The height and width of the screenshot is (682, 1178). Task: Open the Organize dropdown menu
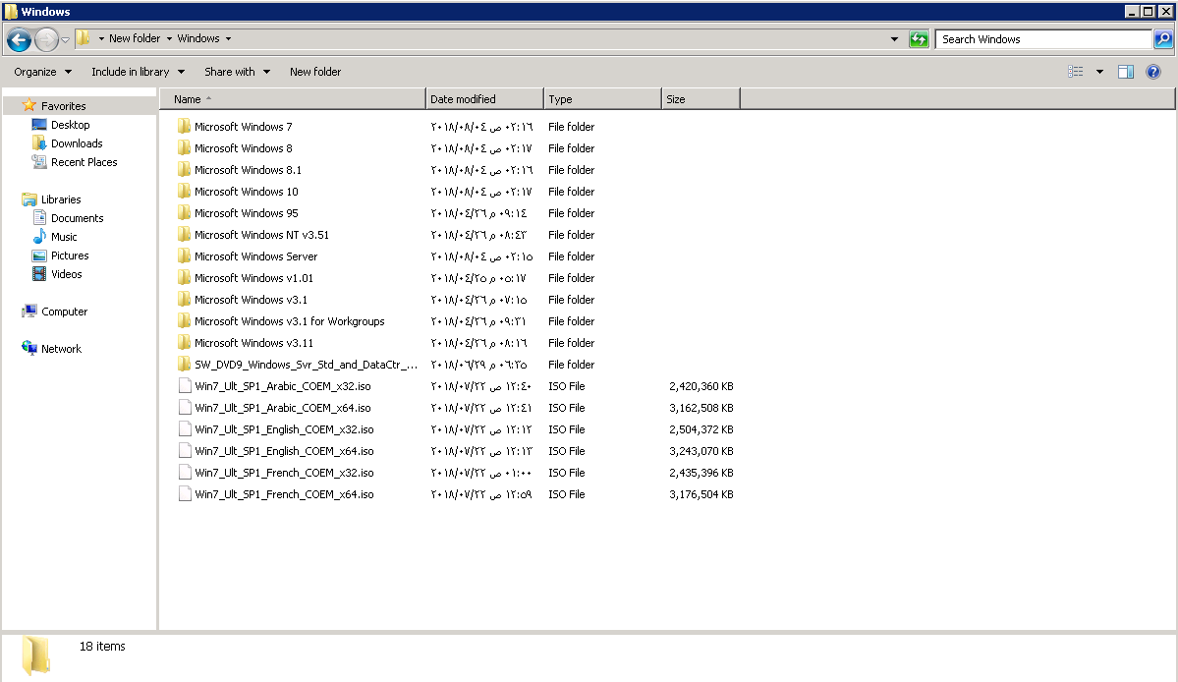[42, 72]
